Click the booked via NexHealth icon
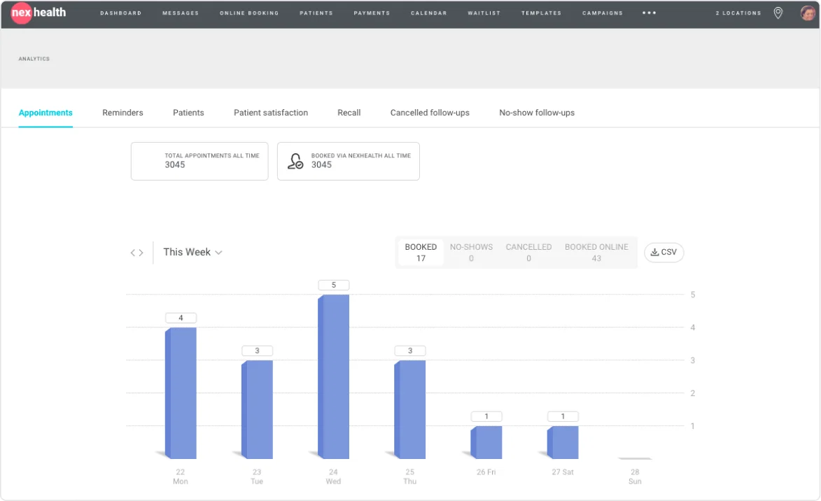This screenshot has width=821, height=501. (296, 162)
